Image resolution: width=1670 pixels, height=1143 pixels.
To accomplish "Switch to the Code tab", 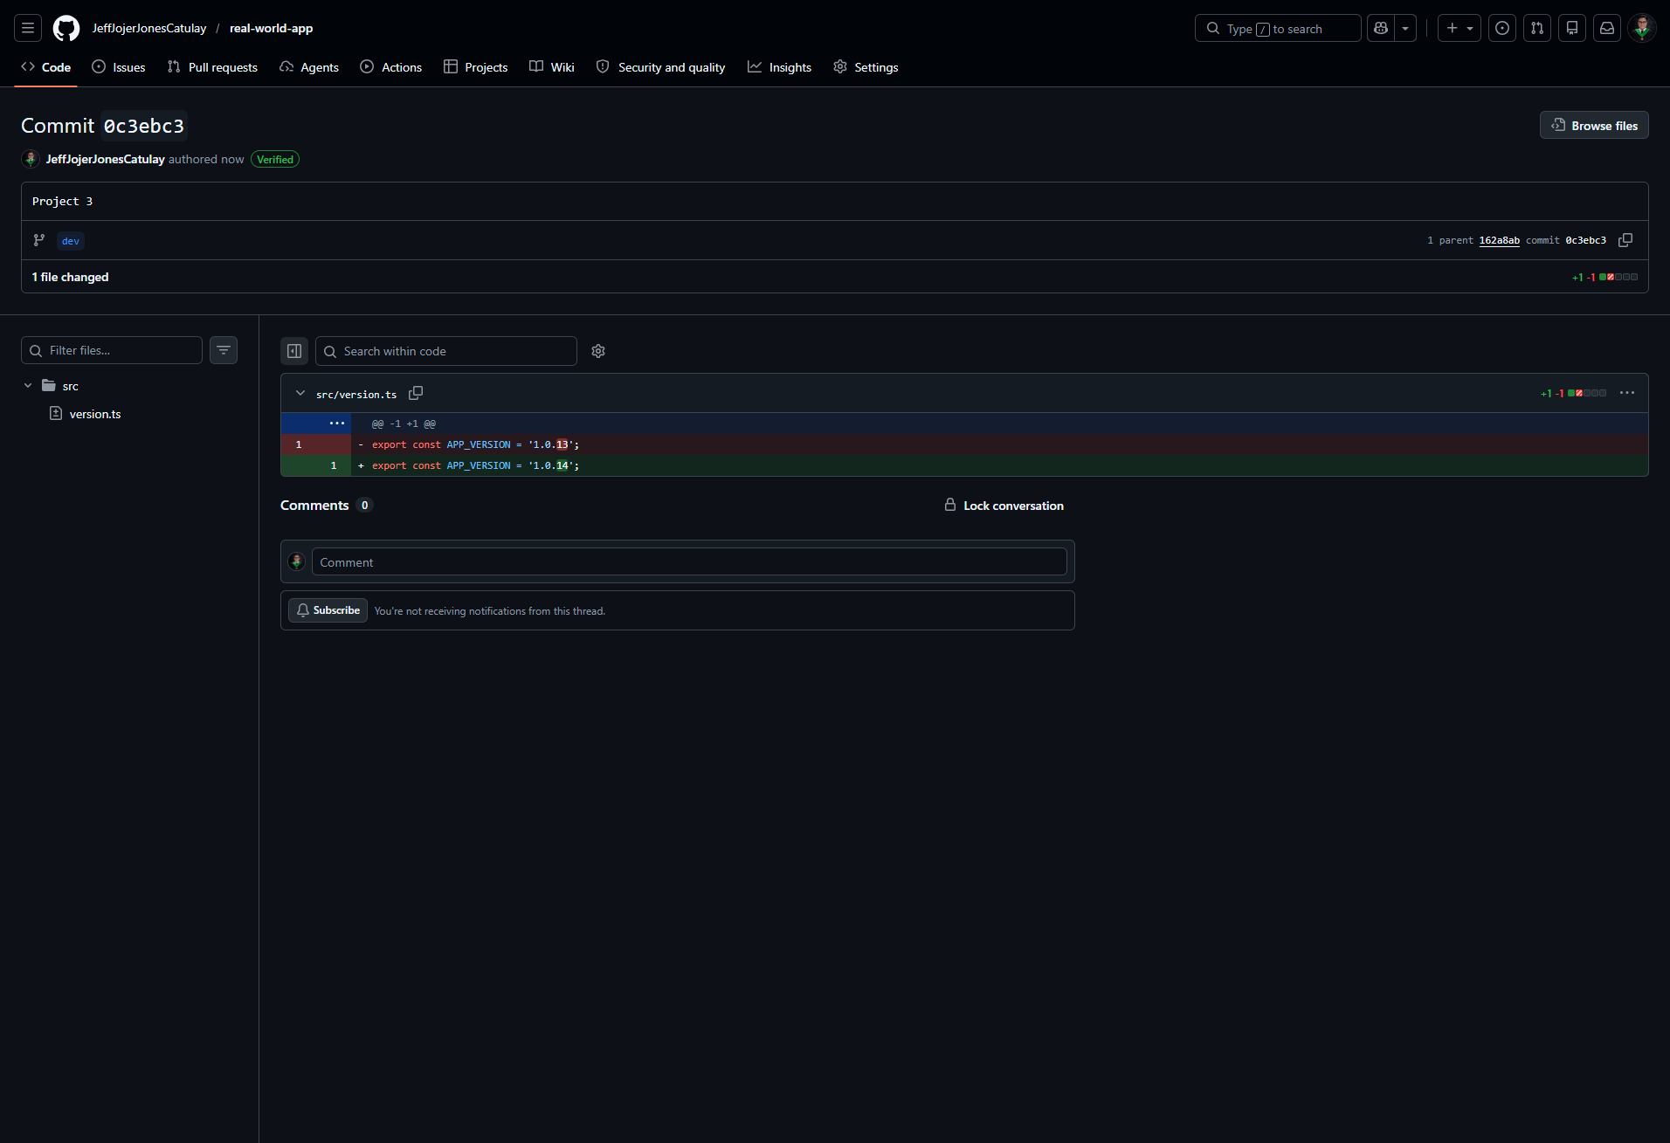I will (x=46, y=67).
